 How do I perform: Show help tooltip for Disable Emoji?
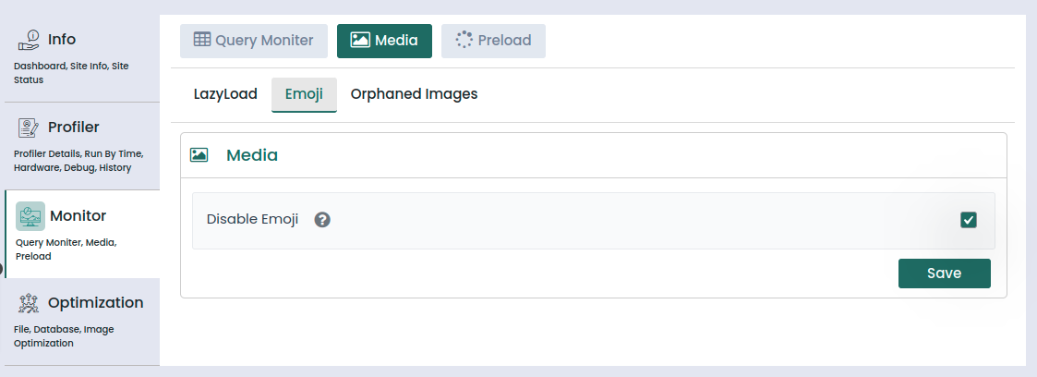click(x=322, y=220)
